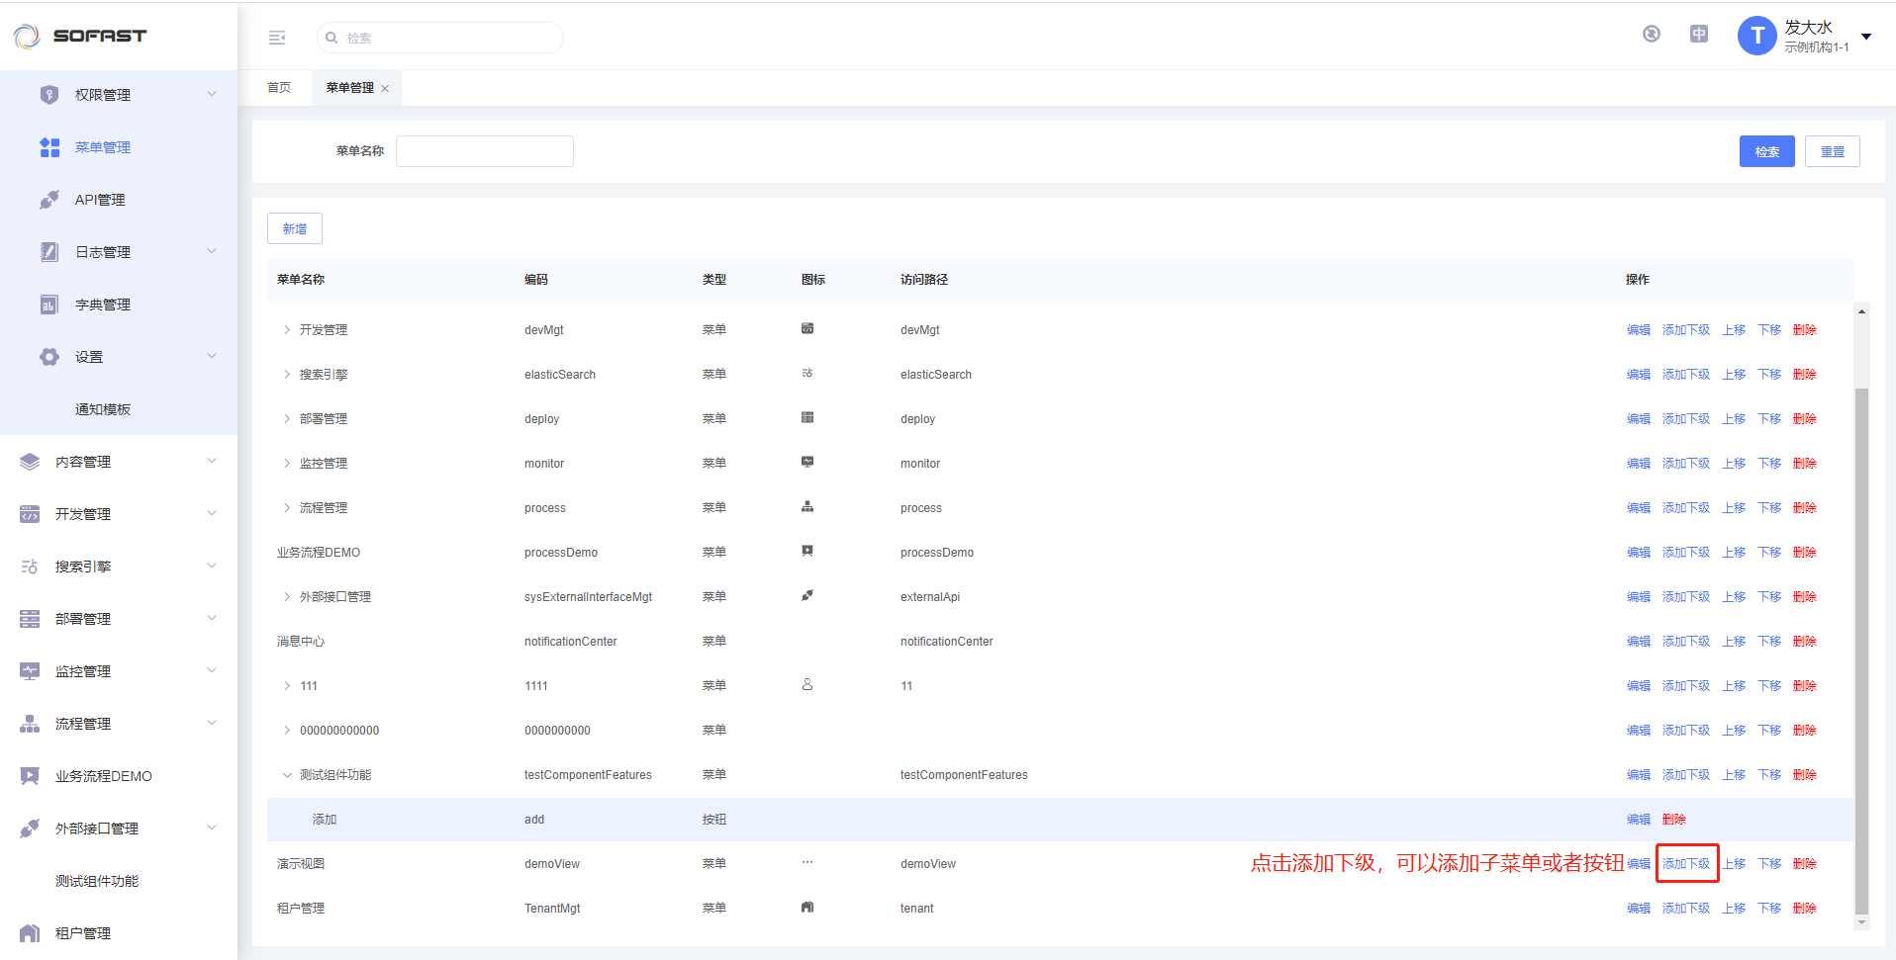Collapse the 测试组件功能 table row

click(x=287, y=775)
